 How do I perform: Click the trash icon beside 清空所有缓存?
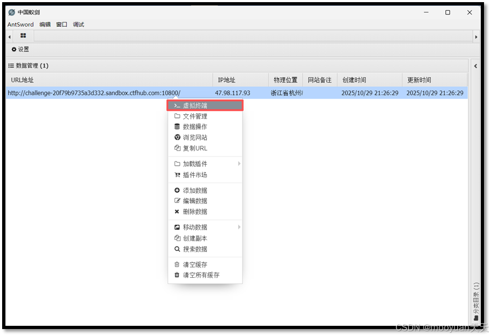177,275
